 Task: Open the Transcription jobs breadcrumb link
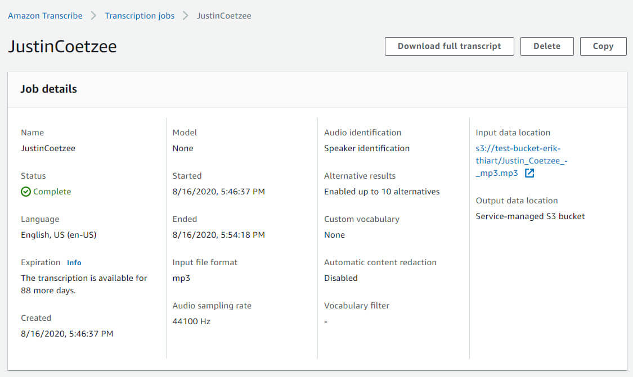[x=140, y=16]
